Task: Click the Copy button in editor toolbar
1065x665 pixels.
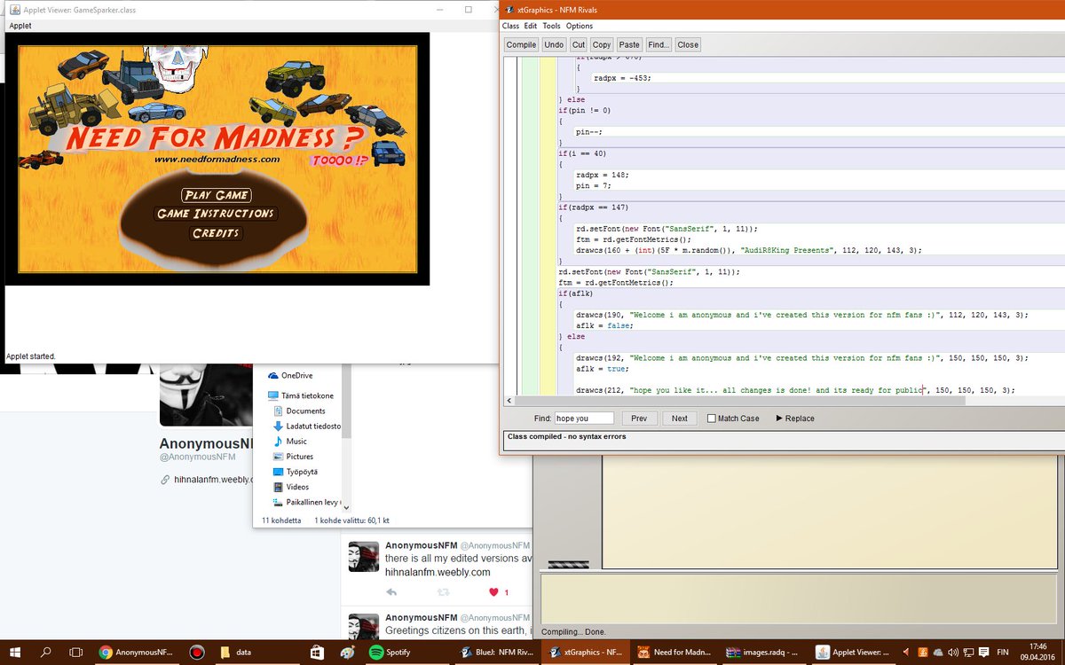Action: (x=602, y=44)
